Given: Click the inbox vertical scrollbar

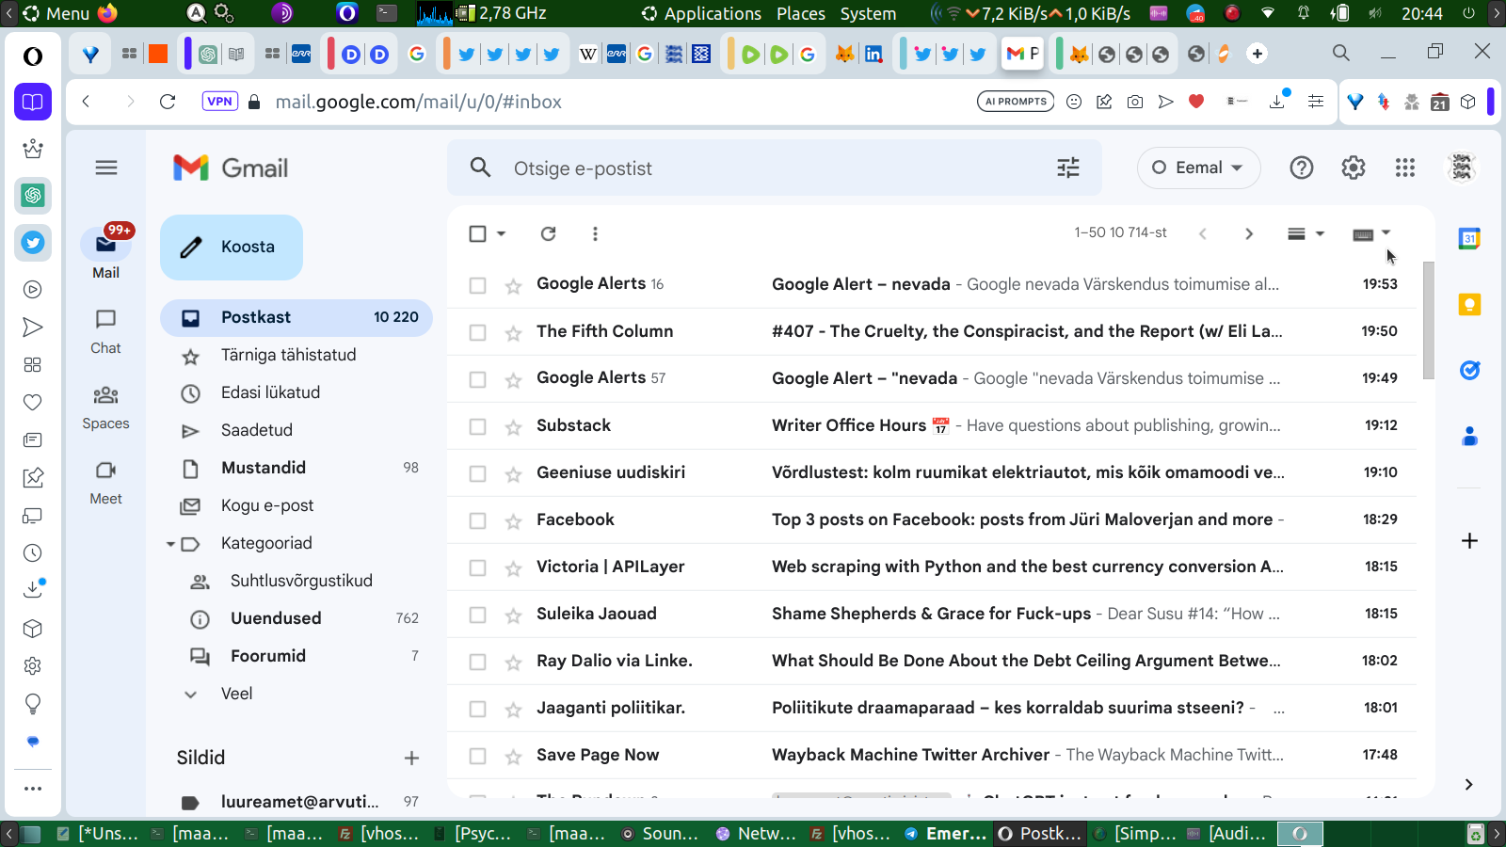Looking at the screenshot, I should (1428, 320).
